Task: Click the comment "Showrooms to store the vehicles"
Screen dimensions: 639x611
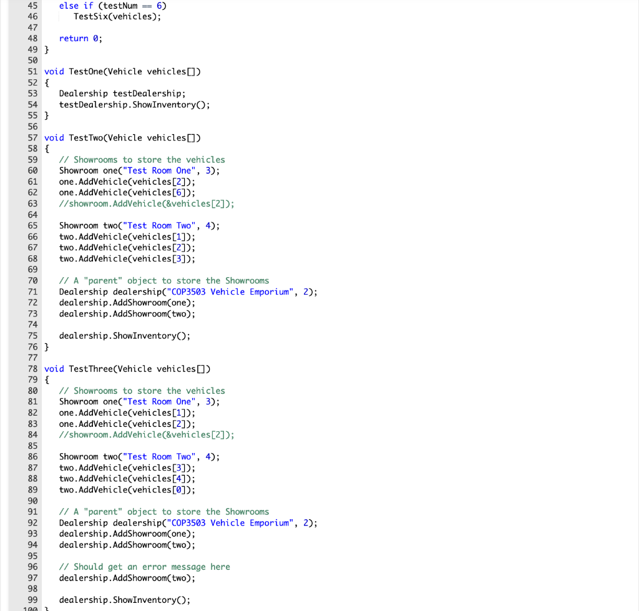Action: click(140, 159)
